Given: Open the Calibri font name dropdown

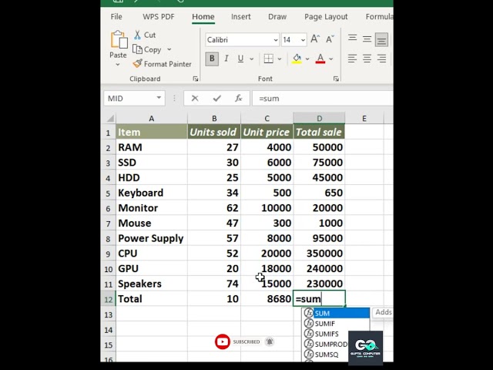Looking at the screenshot, I should (x=276, y=40).
